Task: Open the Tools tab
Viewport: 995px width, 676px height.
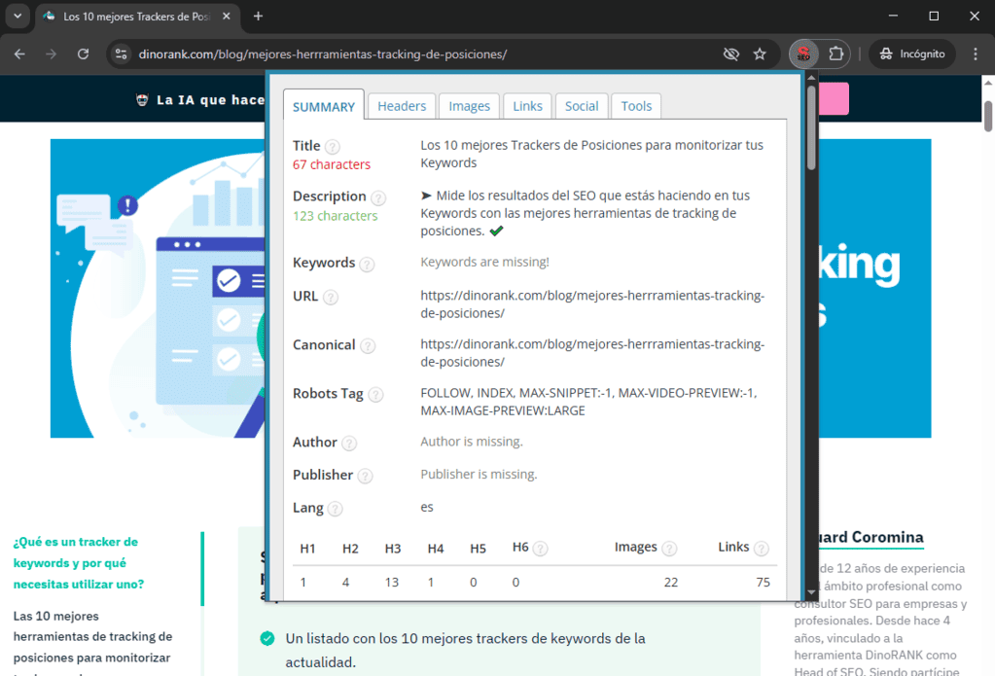Action: click(635, 105)
